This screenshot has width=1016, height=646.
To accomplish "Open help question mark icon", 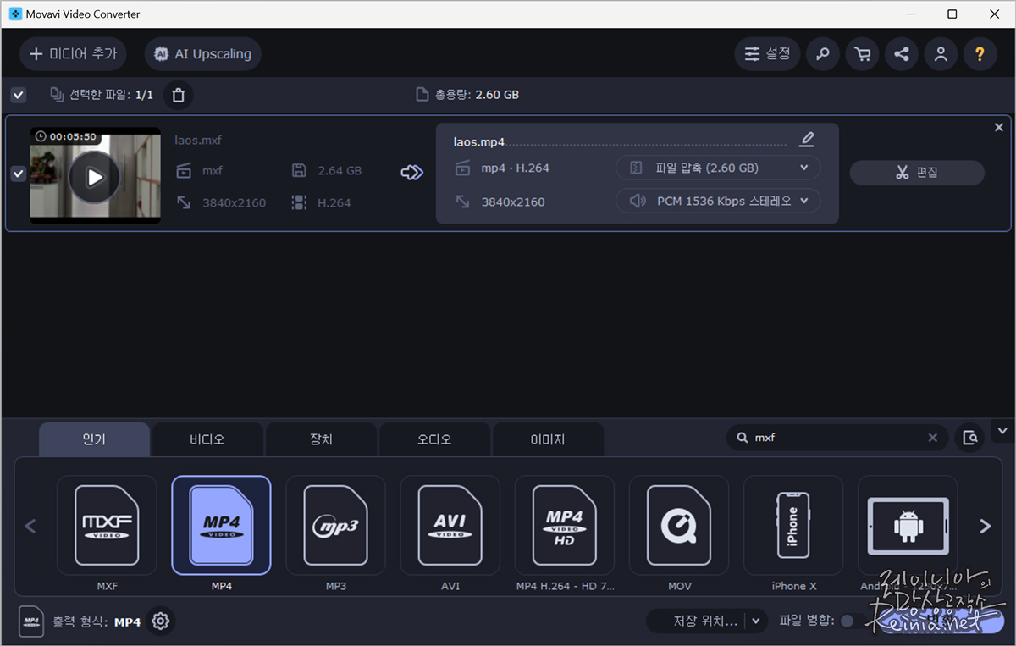I will pyautogui.click(x=980, y=54).
